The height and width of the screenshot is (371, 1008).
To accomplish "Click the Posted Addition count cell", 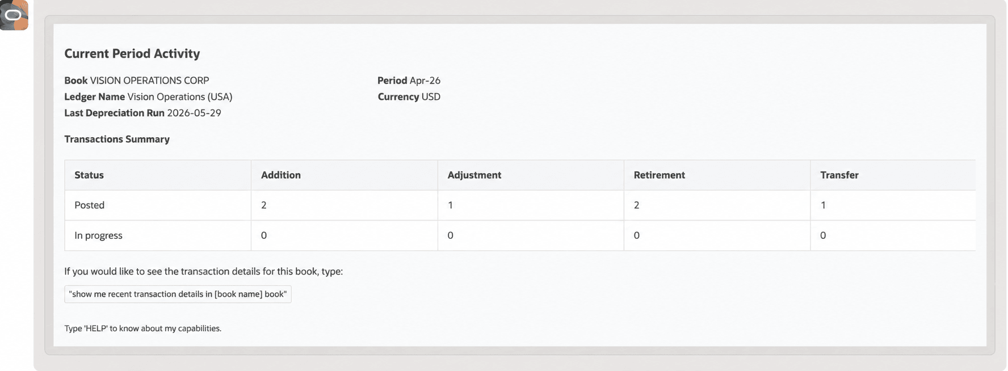I will 344,205.
